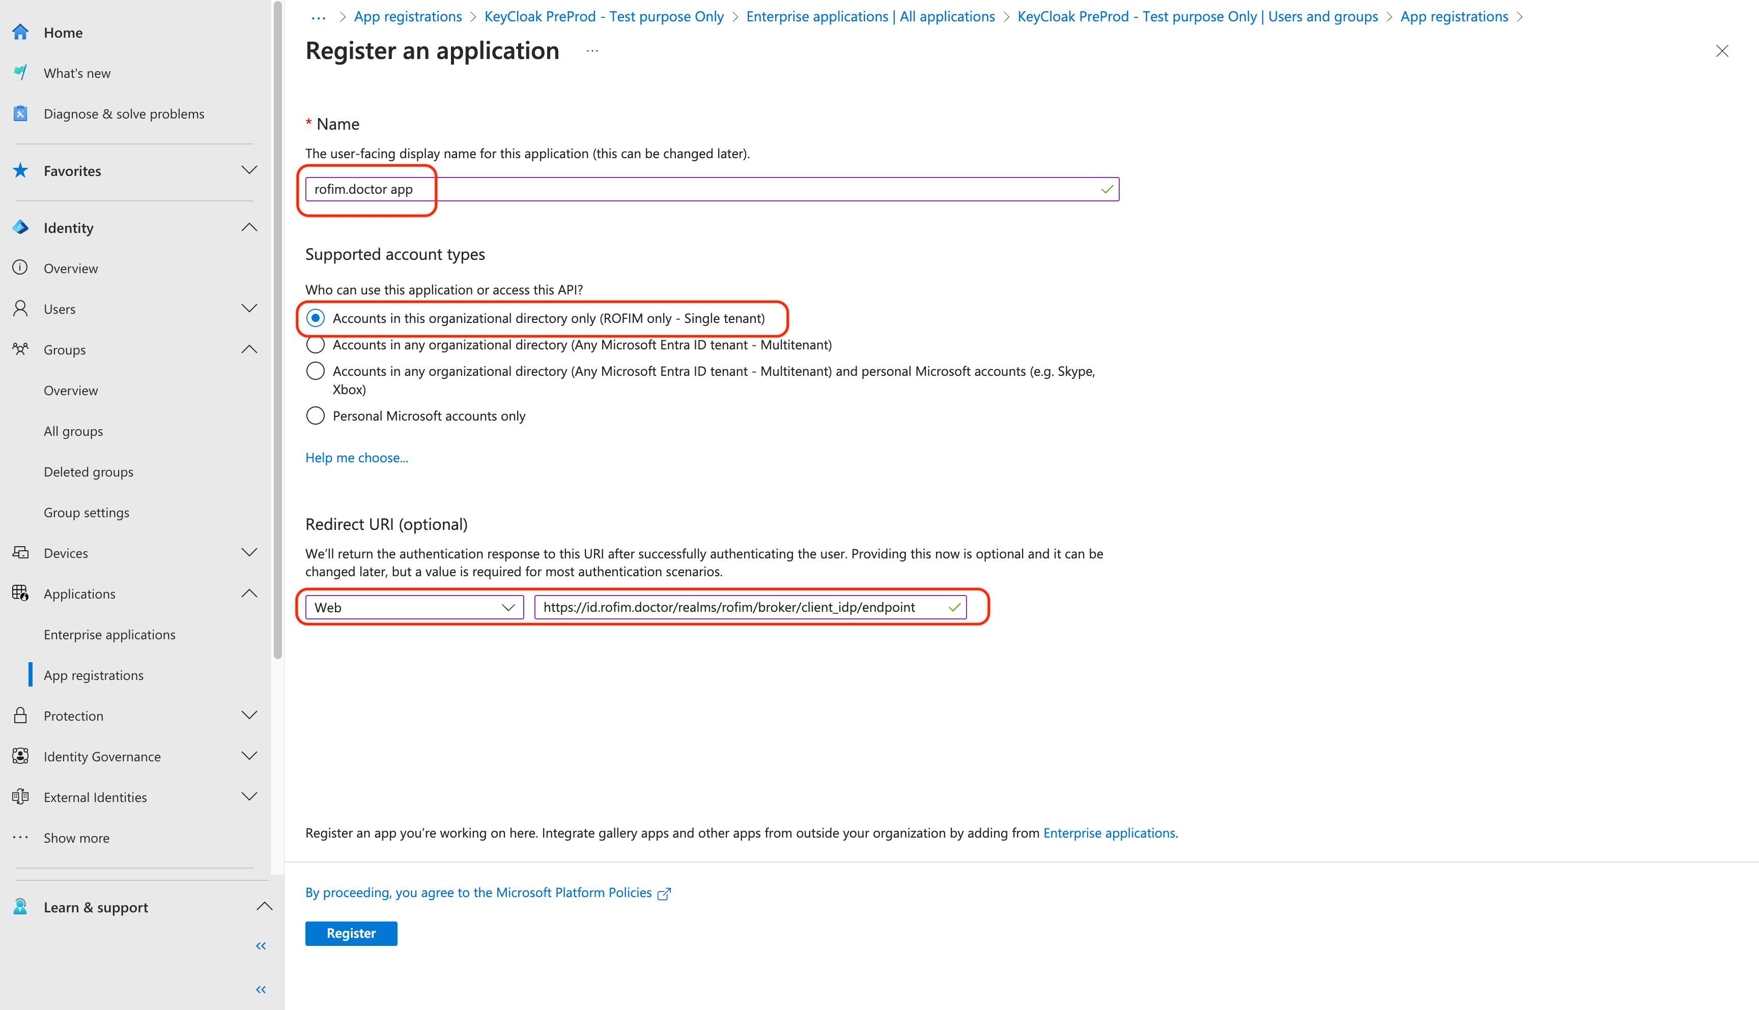Click the Register button

click(x=351, y=933)
